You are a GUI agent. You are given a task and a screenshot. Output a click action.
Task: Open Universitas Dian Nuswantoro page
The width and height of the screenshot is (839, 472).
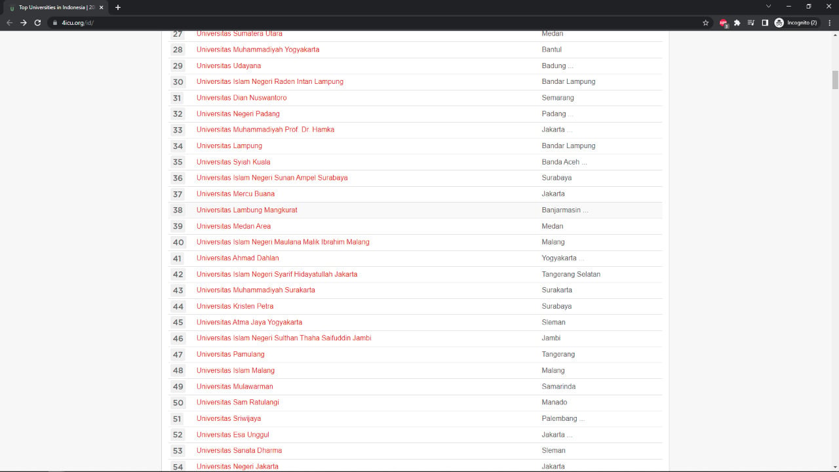pos(241,98)
